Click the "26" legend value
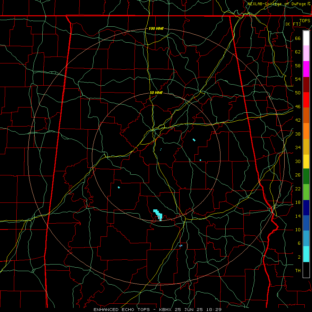 point(298,175)
